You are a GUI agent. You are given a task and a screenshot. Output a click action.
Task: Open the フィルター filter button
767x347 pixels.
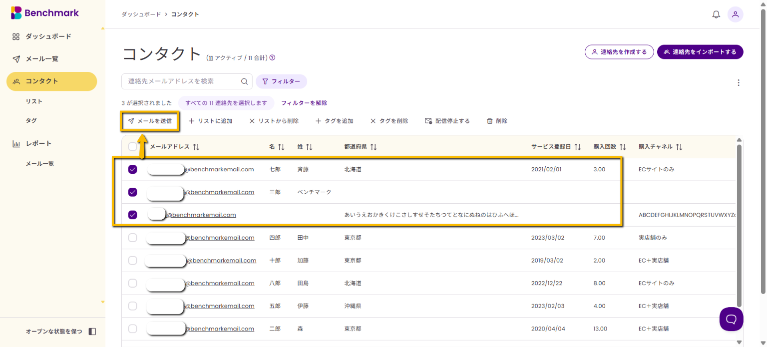coord(281,81)
